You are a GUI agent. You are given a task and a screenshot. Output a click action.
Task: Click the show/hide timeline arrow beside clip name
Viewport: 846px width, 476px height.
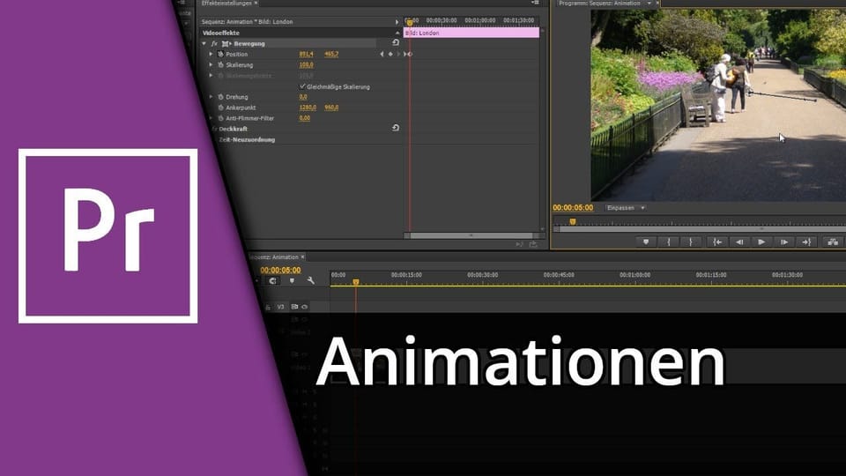[x=397, y=21]
